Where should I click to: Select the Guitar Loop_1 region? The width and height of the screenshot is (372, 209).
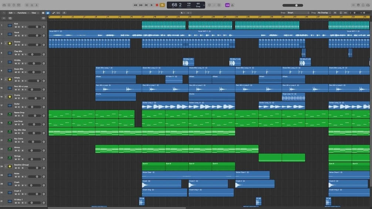[165, 106]
